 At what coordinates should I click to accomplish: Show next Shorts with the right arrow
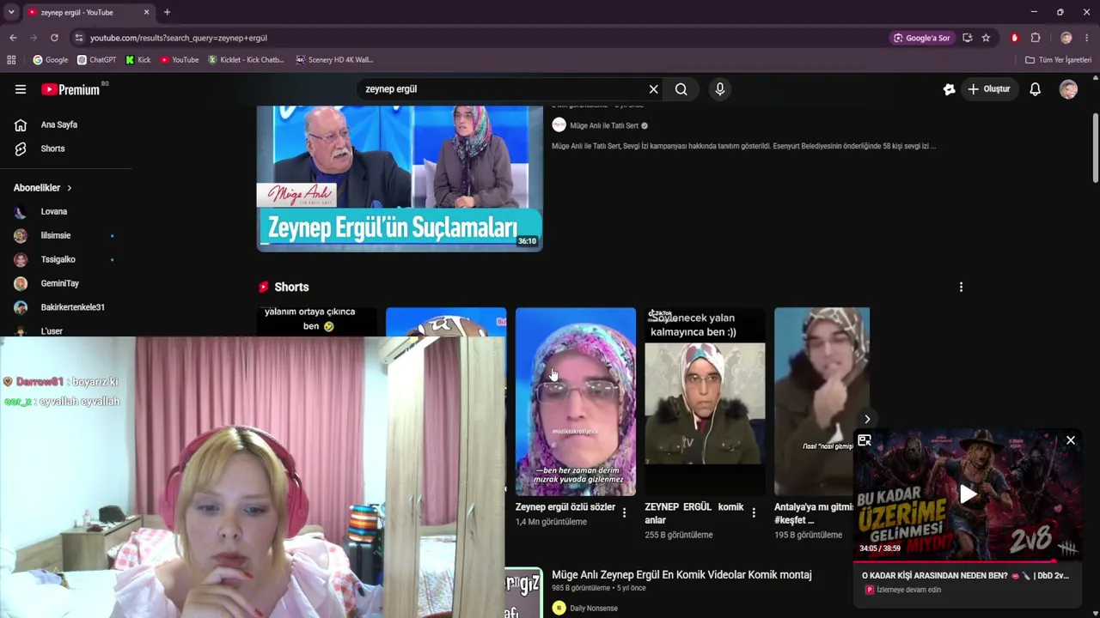[867, 419]
